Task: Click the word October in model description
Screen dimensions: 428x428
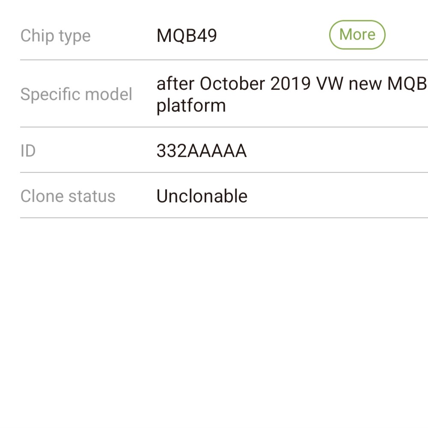Action: tap(233, 84)
